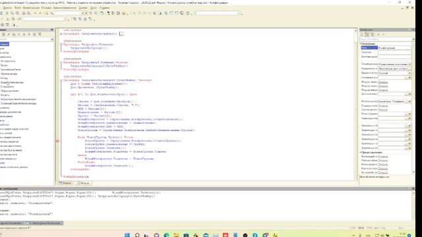
Task: Select Контрагенты in the configuration tree
Action: pos(7,61)
